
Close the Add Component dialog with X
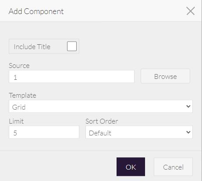(191, 11)
